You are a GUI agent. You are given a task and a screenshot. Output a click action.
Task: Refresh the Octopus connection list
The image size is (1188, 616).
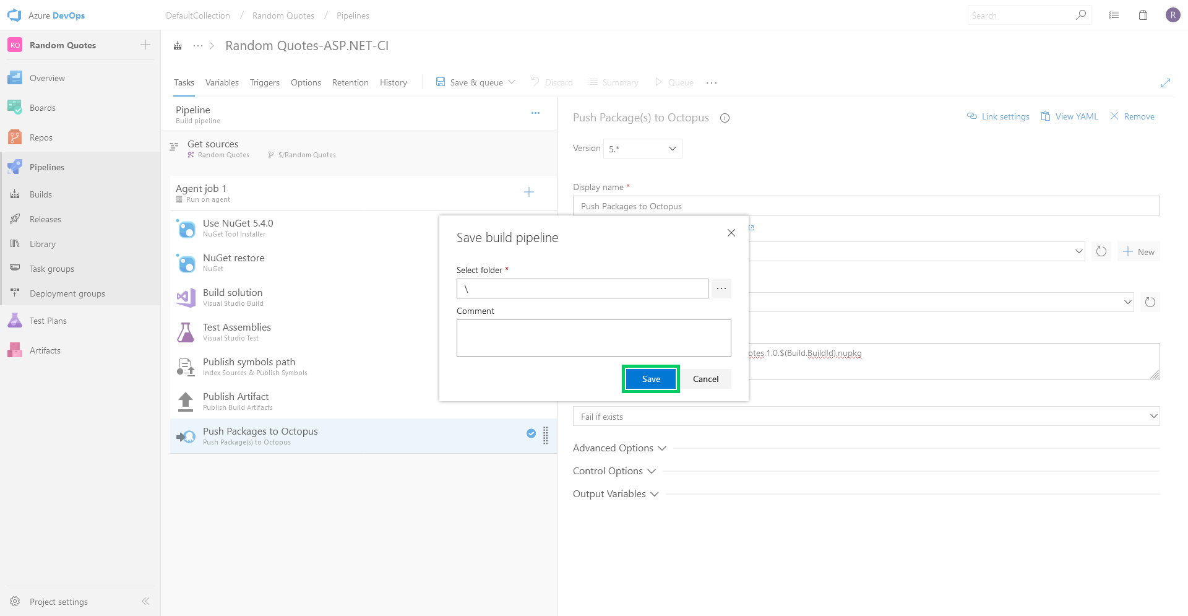click(x=1101, y=251)
